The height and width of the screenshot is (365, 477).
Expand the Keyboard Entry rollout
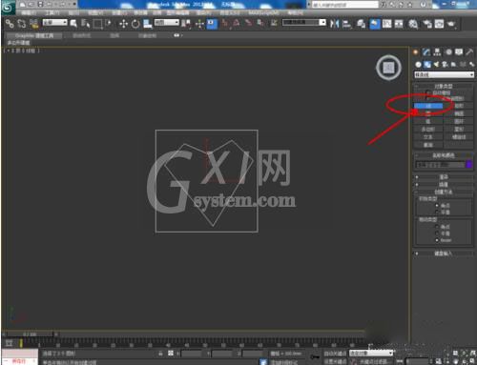tap(444, 253)
